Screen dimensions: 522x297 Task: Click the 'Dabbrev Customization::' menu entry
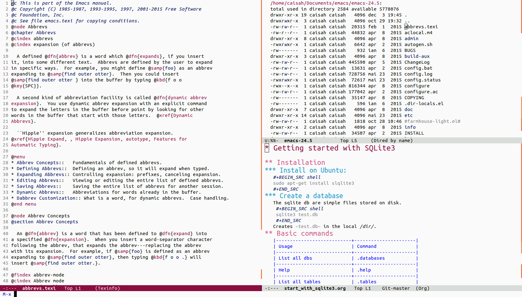[x=49, y=198]
